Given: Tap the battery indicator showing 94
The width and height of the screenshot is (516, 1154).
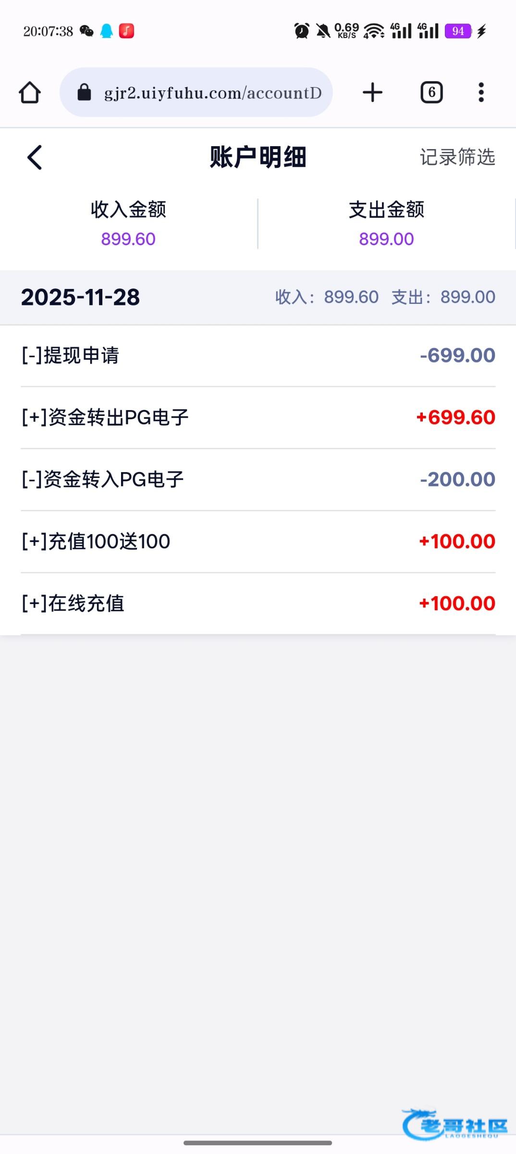Looking at the screenshot, I should [457, 31].
